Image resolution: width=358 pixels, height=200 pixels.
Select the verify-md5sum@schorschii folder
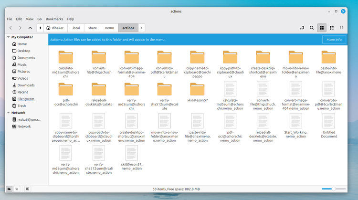coord(132,96)
